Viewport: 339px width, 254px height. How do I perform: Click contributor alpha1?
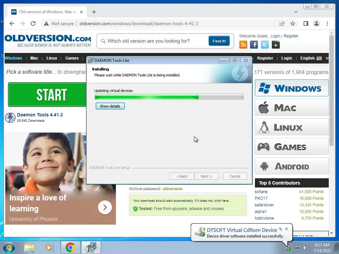pos(261,212)
